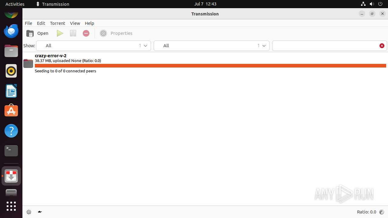Image resolution: width=388 pixels, height=218 pixels.
Task: Launch LibreOffice Writer from the dock
Action: (x=11, y=91)
